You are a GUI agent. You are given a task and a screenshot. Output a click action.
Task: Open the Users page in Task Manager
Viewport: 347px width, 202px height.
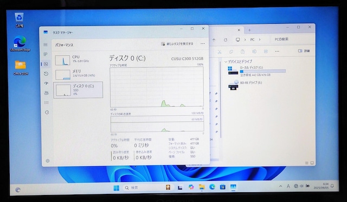click(x=46, y=93)
